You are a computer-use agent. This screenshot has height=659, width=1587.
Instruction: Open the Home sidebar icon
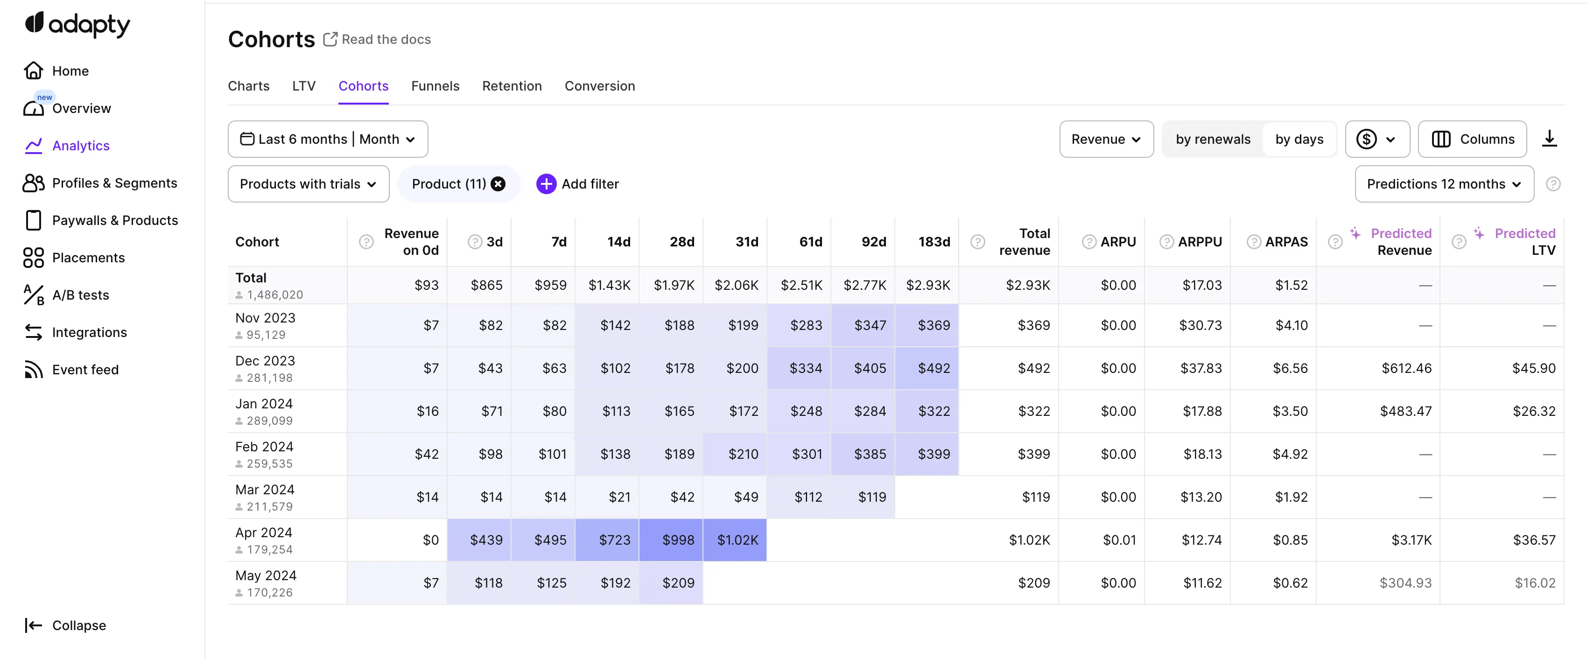[33, 71]
